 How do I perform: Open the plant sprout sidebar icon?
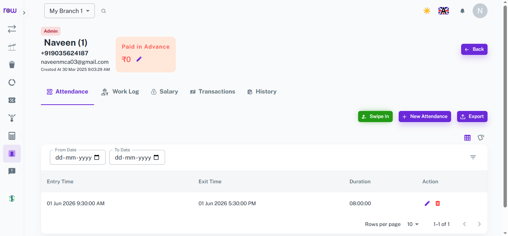pyautogui.click(x=12, y=118)
